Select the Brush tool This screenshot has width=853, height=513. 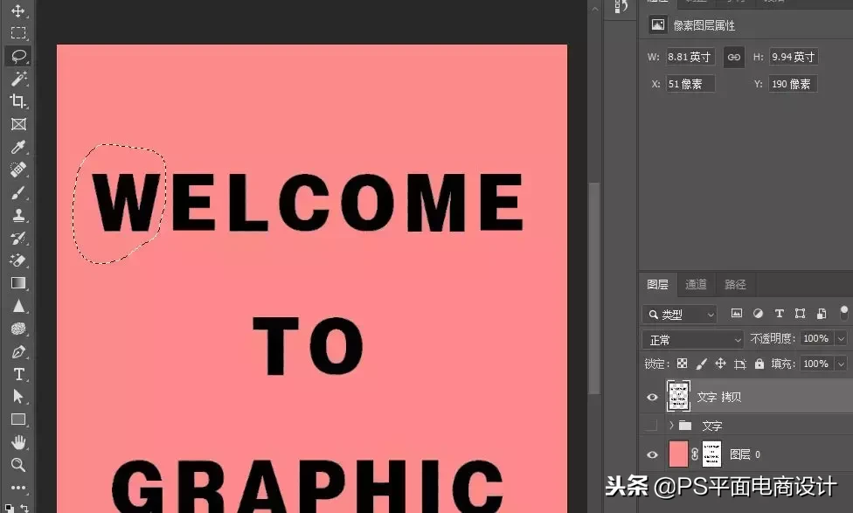click(x=18, y=192)
